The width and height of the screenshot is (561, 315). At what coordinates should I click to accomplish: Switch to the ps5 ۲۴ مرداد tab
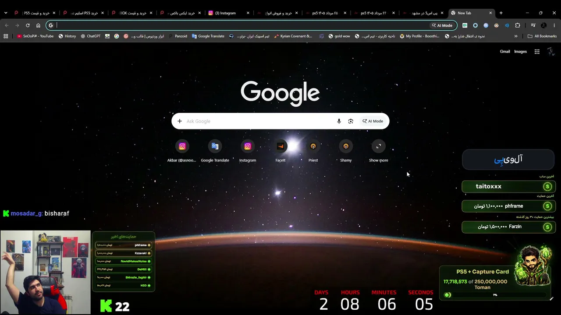[374, 13]
